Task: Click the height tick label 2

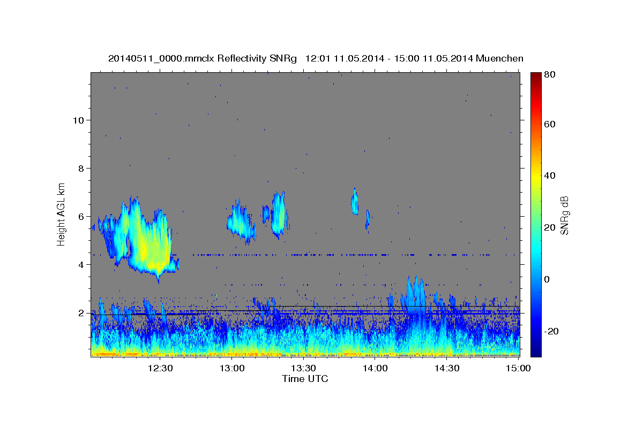Action: tap(81, 313)
